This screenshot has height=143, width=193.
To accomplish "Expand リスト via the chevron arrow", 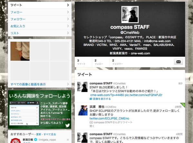I will tap(68, 33).
